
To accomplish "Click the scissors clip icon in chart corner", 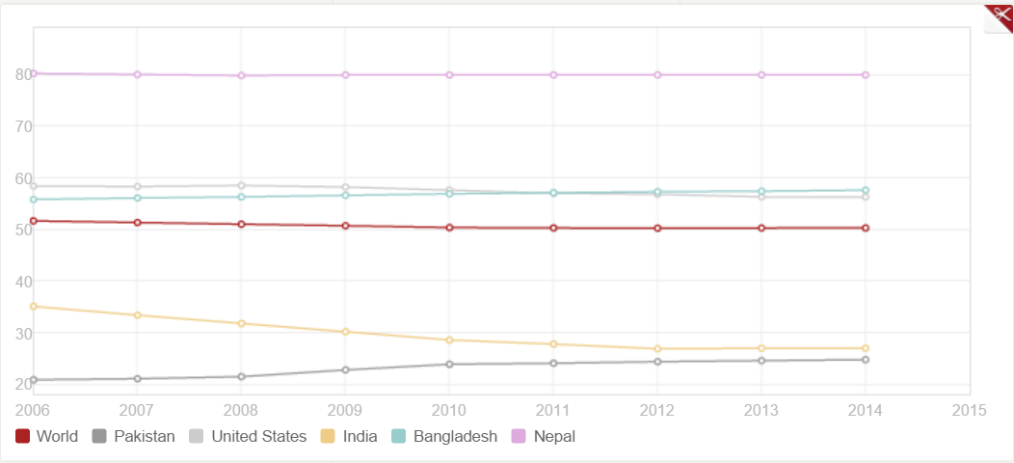I will coord(1000,16).
